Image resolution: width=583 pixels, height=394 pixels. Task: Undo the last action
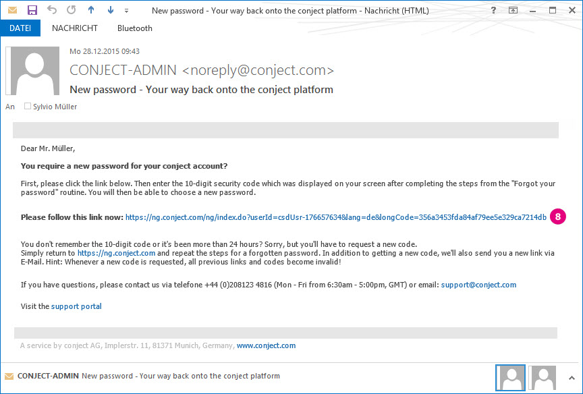tap(52, 10)
